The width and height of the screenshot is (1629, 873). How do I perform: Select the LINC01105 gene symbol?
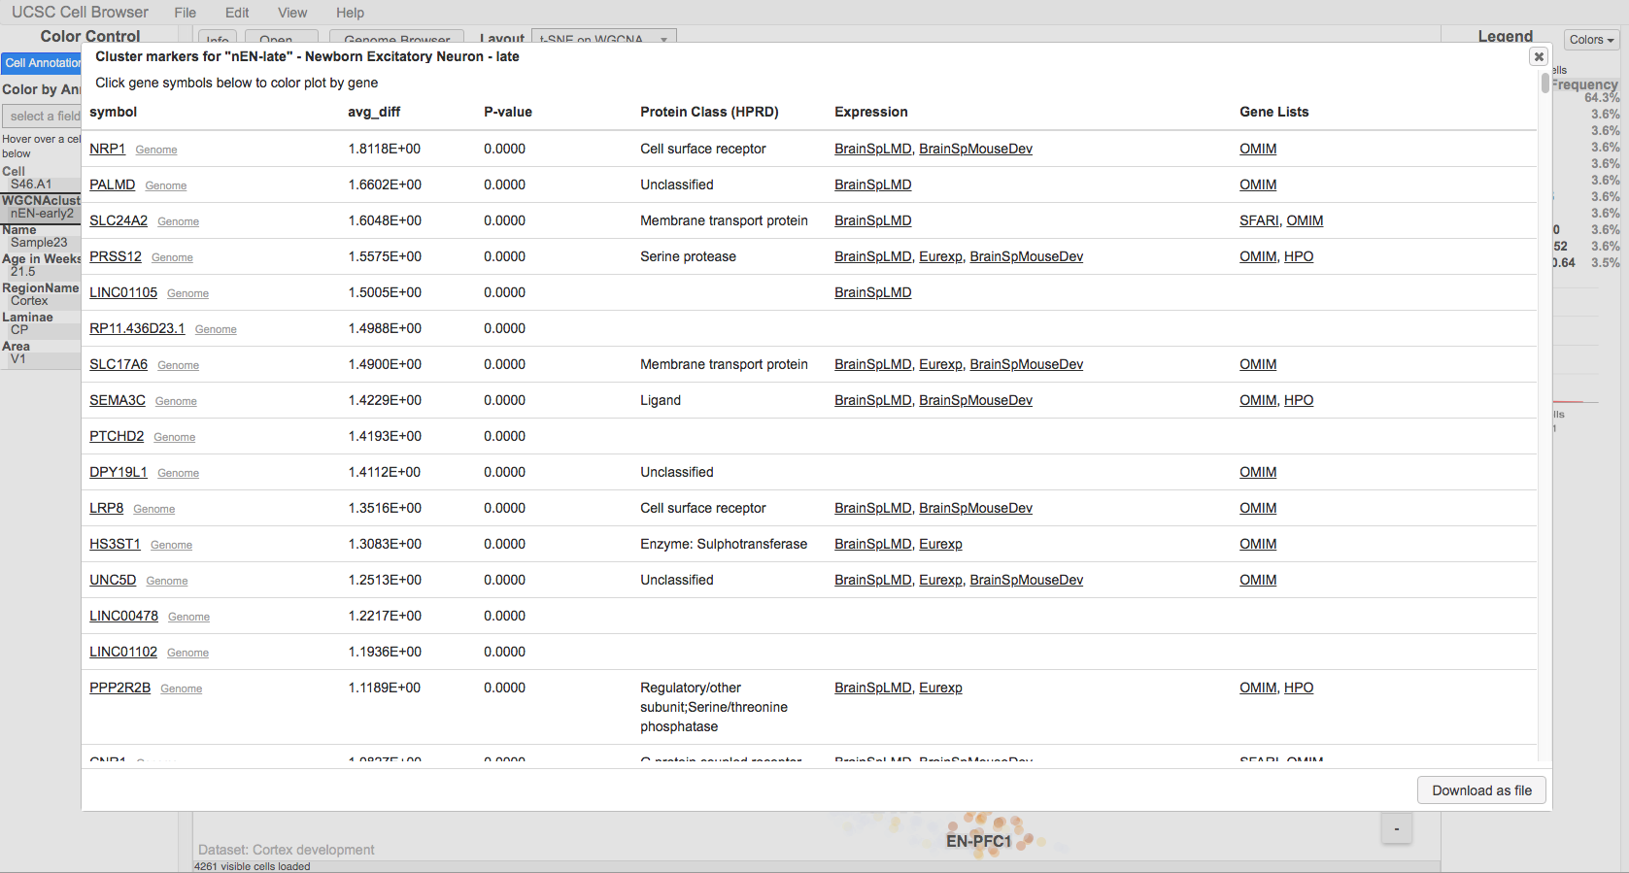coord(123,292)
